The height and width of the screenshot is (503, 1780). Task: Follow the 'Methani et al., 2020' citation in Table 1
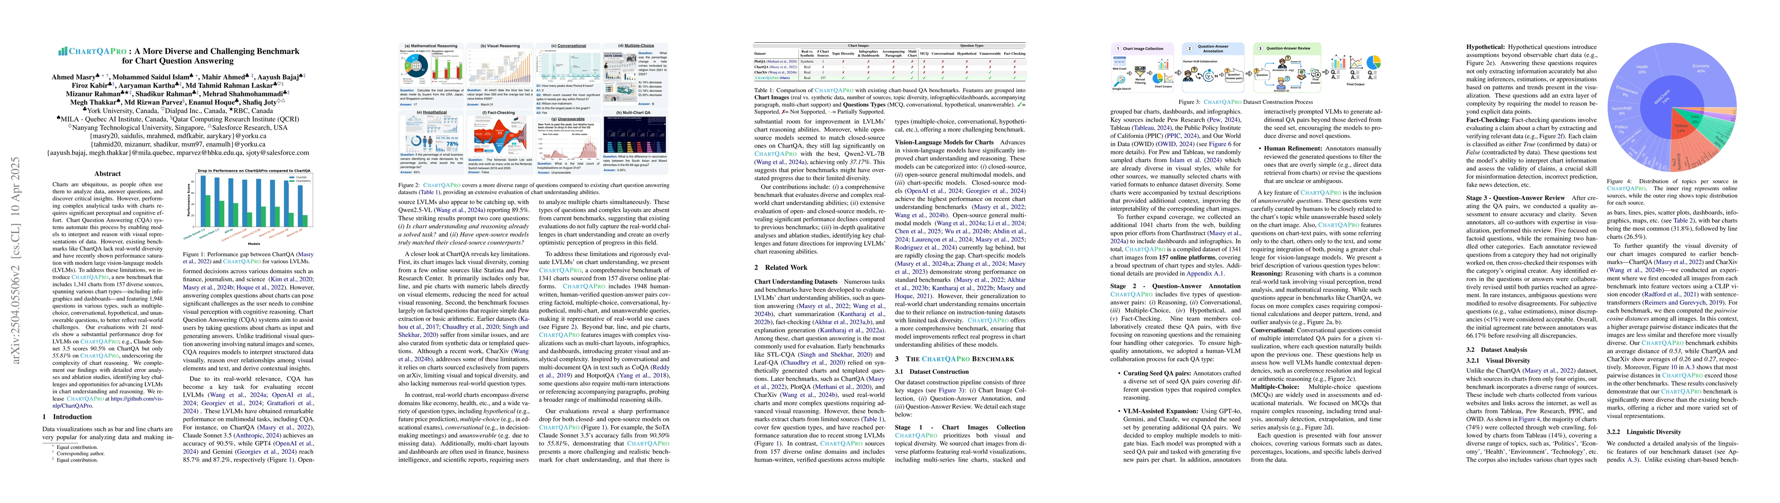tap(782, 62)
